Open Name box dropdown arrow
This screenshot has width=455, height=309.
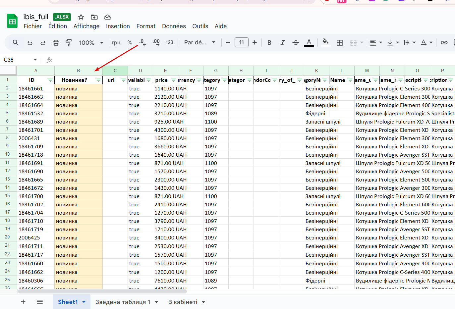coord(35,60)
